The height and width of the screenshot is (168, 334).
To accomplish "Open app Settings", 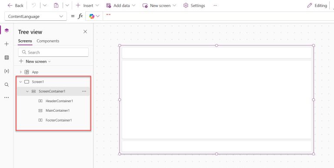I will pos(194,6).
